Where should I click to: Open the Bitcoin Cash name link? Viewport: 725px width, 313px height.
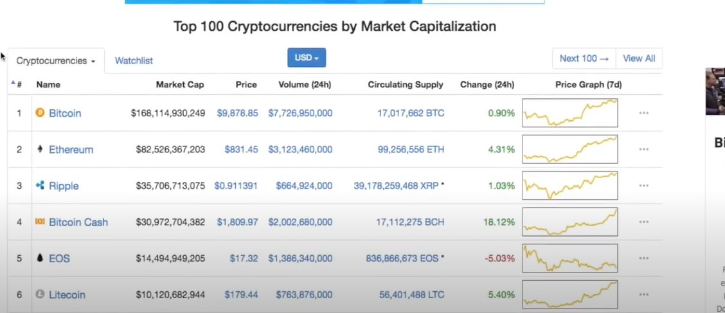pos(78,222)
